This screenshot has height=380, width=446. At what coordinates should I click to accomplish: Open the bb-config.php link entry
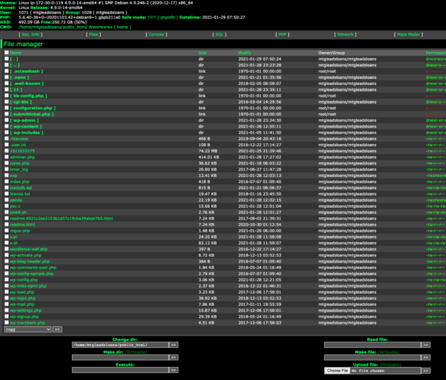(28, 96)
